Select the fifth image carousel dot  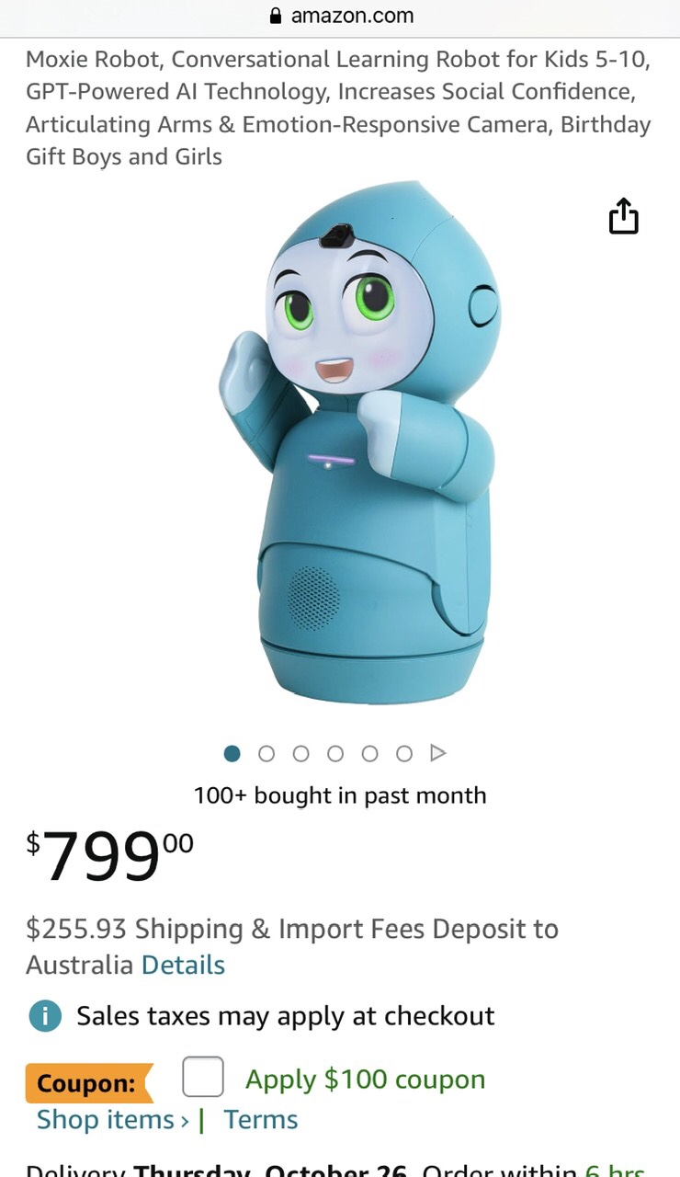(x=369, y=754)
